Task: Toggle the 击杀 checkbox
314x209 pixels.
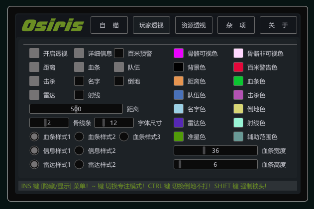Action: [34, 81]
